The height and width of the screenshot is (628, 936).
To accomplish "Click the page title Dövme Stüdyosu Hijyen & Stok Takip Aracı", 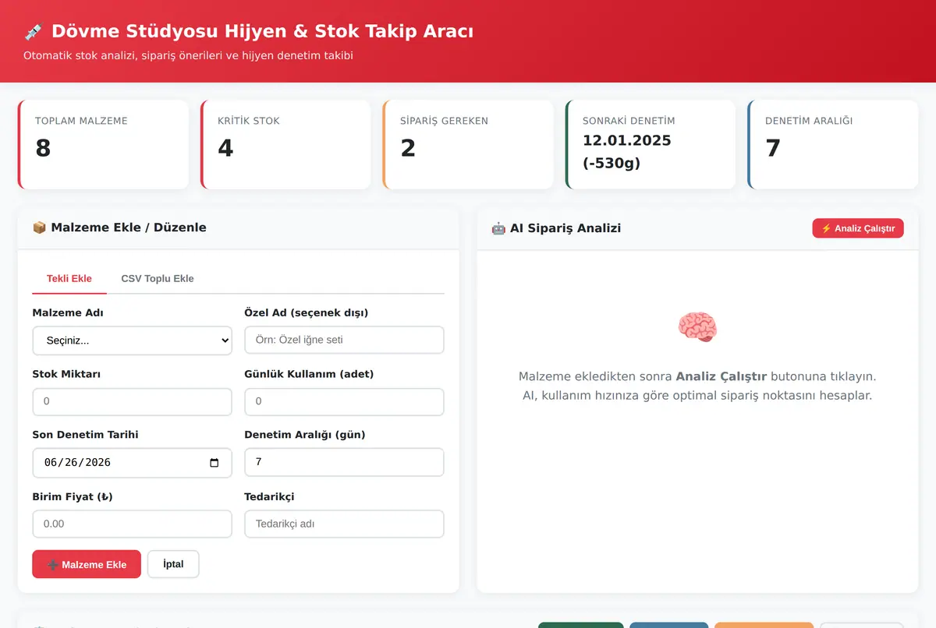I will [262, 32].
